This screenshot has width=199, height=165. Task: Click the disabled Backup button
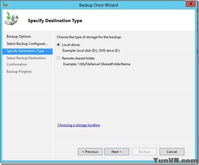click(x=144, y=152)
